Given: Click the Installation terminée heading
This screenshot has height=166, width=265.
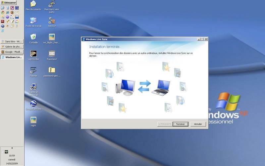Looking at the screenshot, I should [105, 46].
